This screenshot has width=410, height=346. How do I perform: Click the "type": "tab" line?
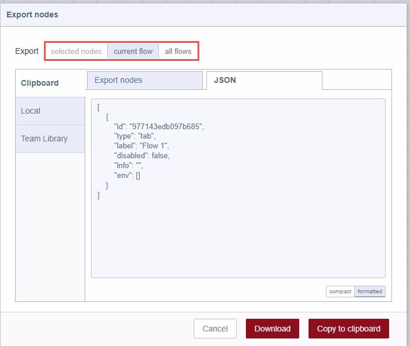[x=135, y=136]
